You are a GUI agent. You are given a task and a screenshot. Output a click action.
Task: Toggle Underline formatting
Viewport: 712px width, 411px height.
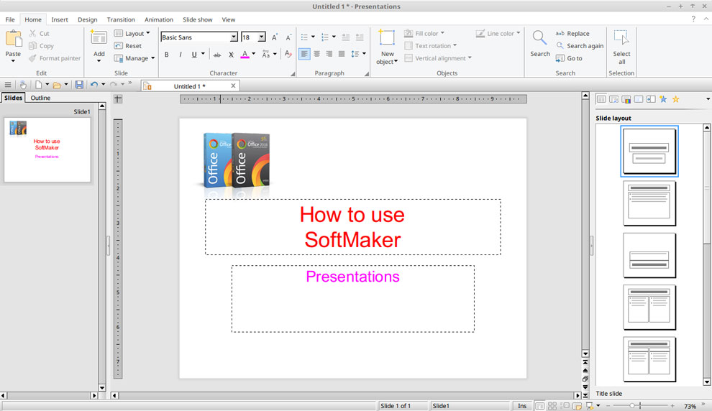click(194, 55)
